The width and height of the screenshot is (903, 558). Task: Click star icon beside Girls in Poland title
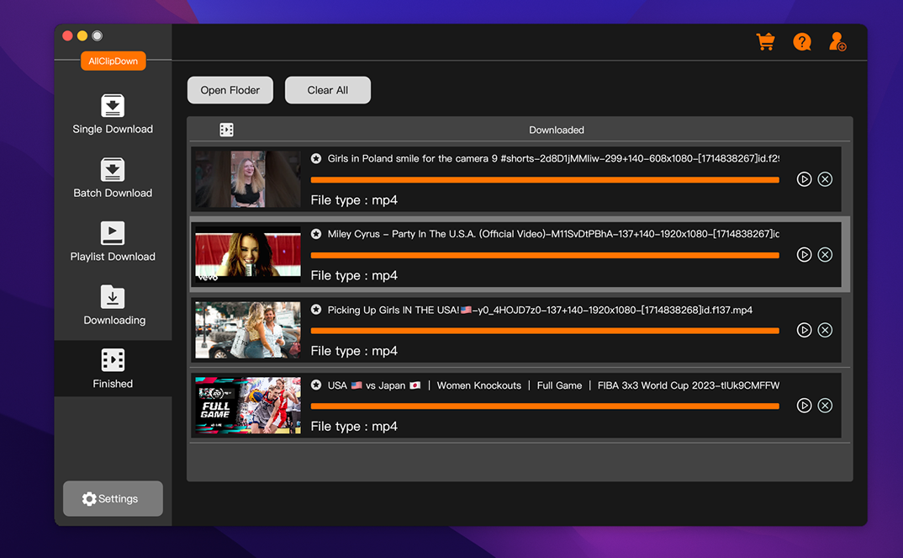point(316,158)
